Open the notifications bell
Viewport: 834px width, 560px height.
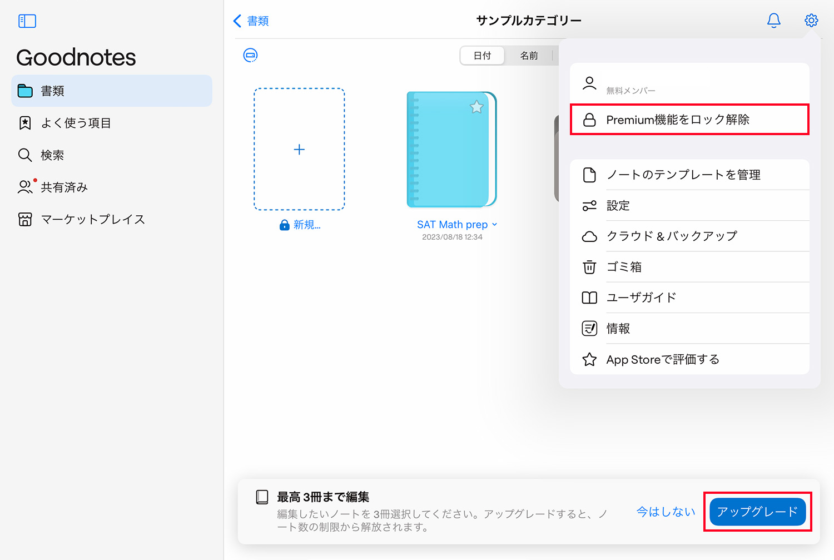point(773,21)
